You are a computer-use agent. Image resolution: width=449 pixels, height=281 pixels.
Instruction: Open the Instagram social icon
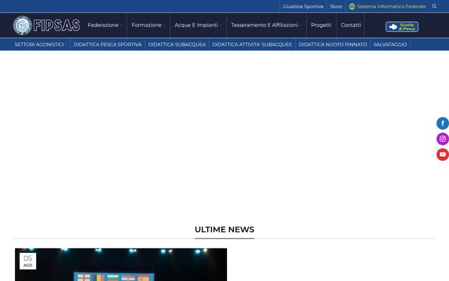click(x=442, y=139)
